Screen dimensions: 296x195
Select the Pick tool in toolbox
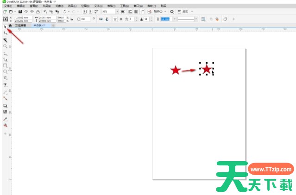point(5,27)
